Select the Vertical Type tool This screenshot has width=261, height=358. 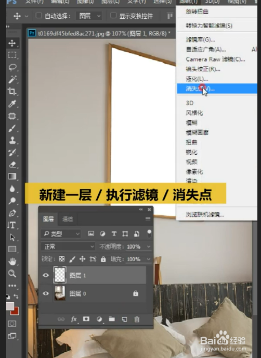click(12, 225)
